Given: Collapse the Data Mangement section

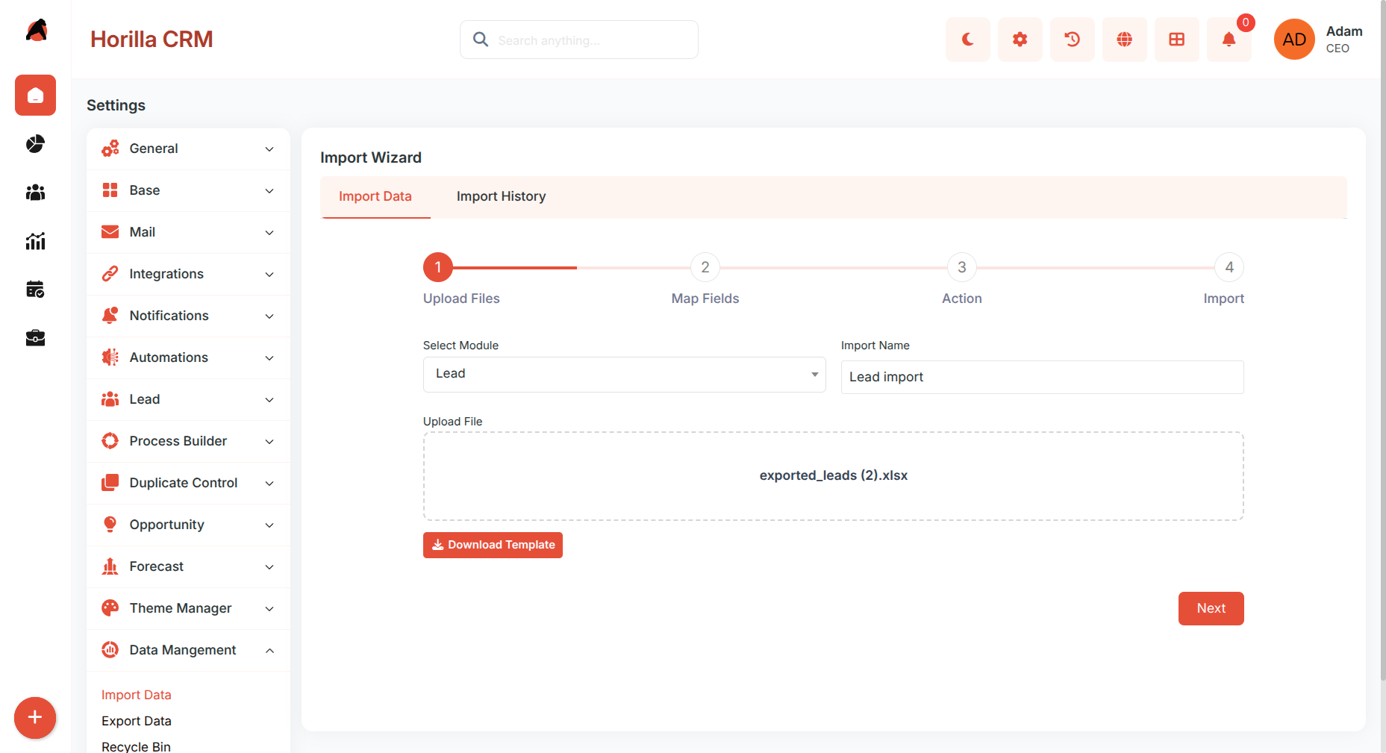Looking at the screenshot, I should click(x=188, y=650).
